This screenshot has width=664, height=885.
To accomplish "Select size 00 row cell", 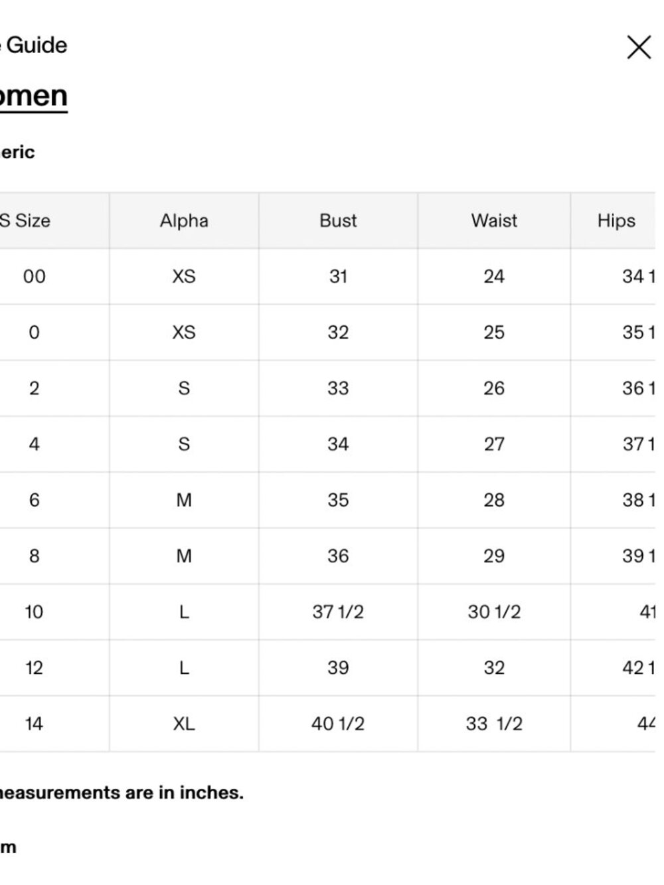I will coord(35,277).
